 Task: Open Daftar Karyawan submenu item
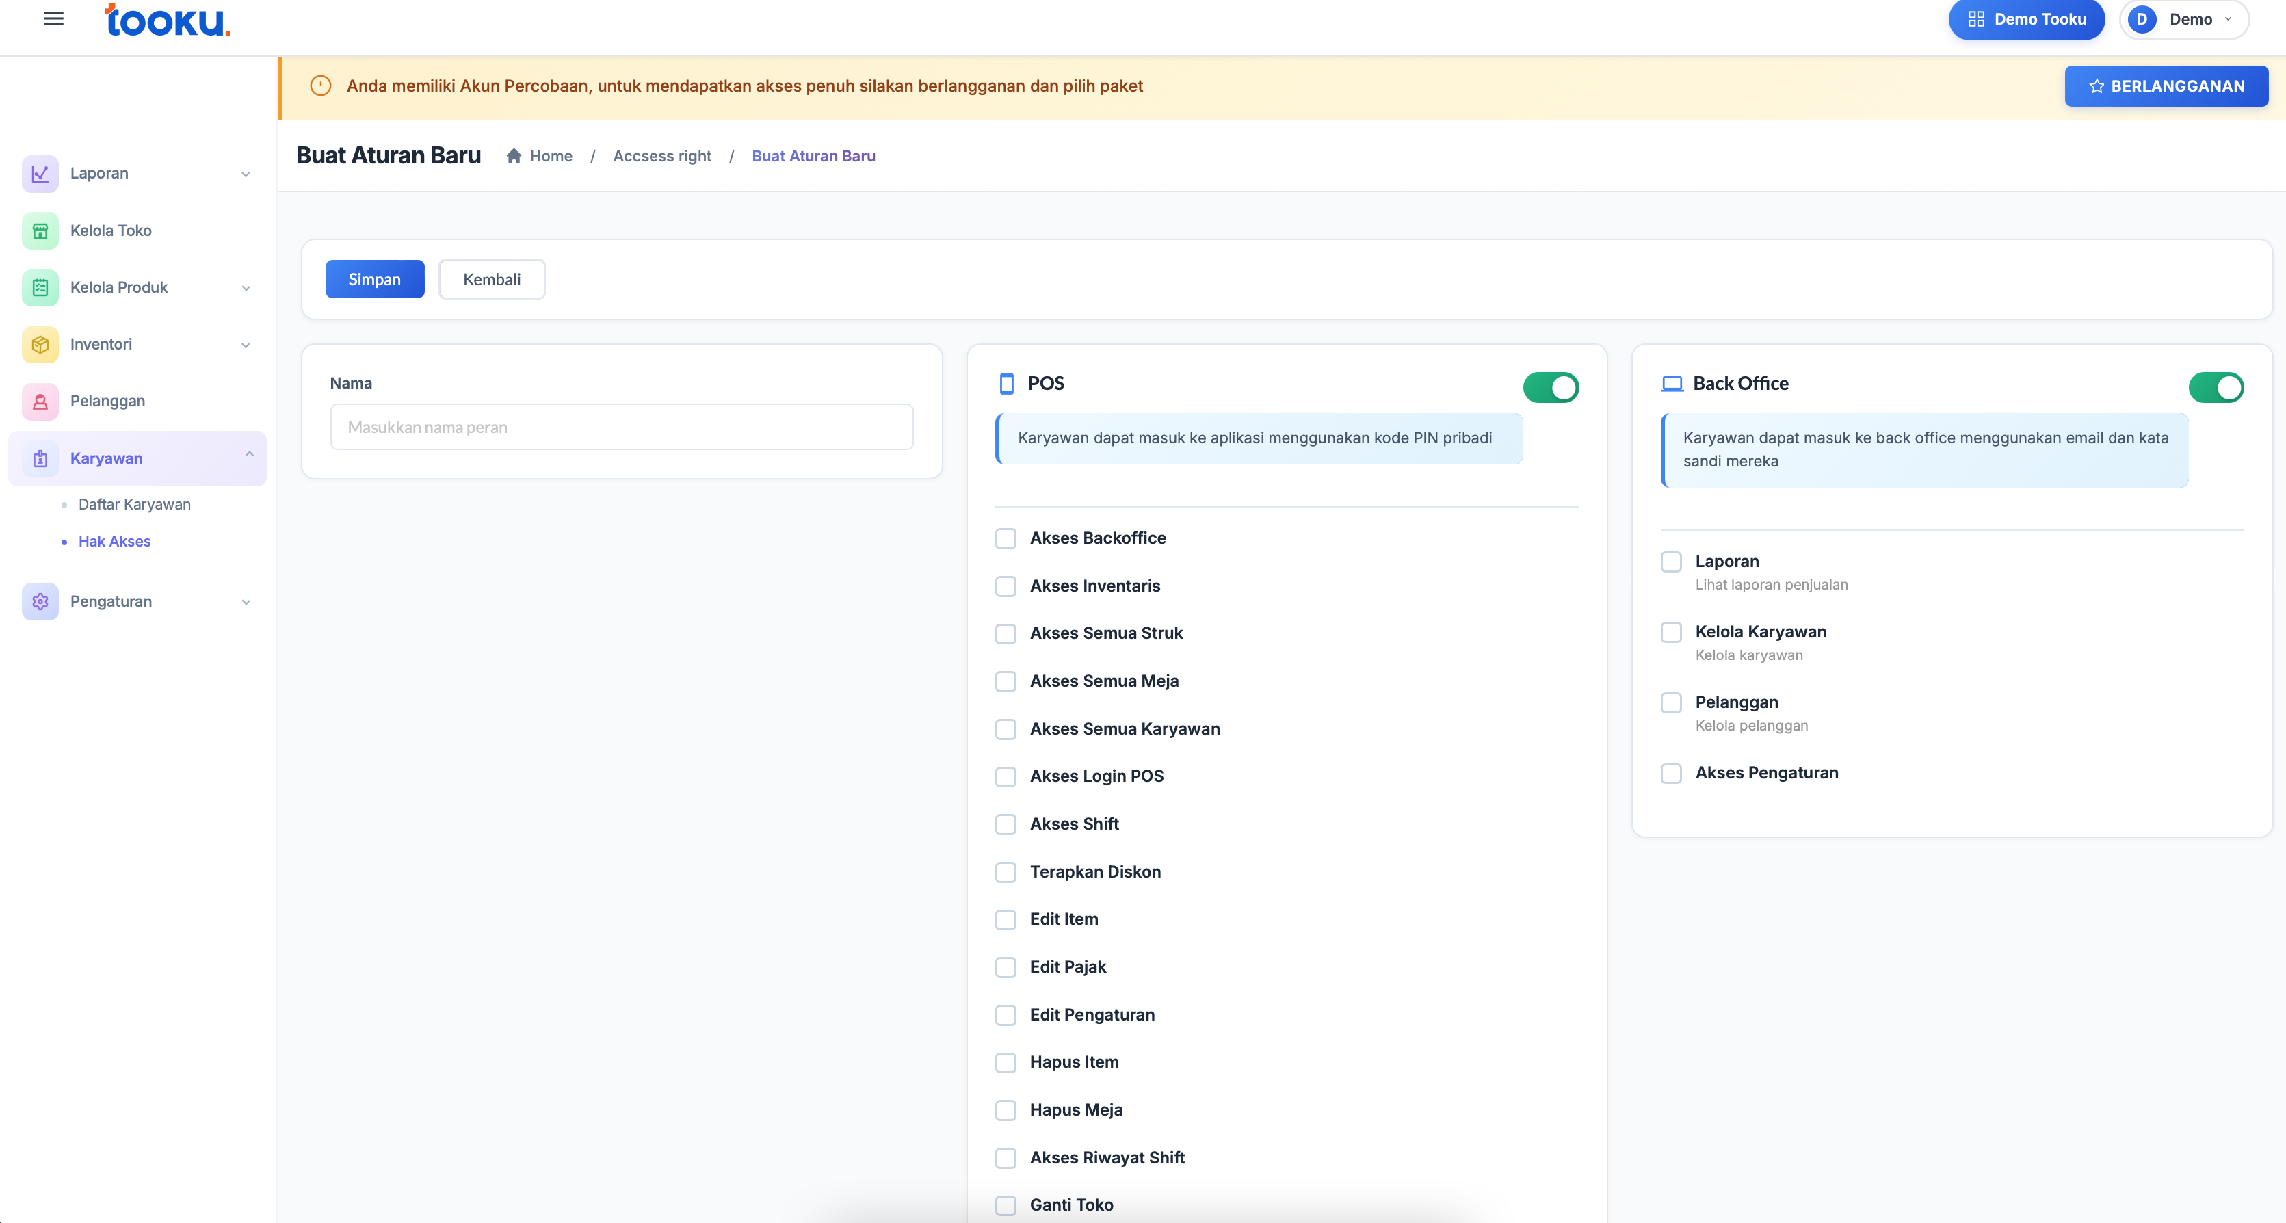134,505
